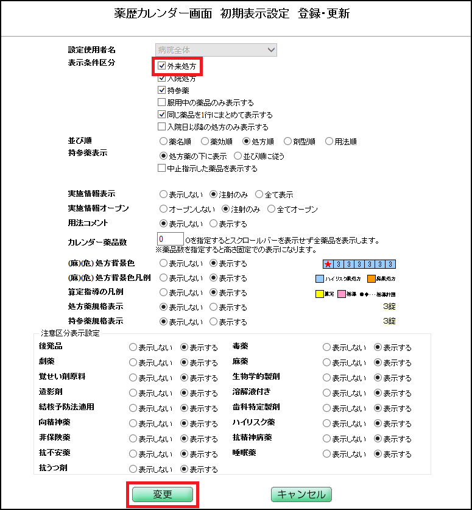
Task: Choose 全てオープン for 実施情報オープン
Action: tap(272, 209)
